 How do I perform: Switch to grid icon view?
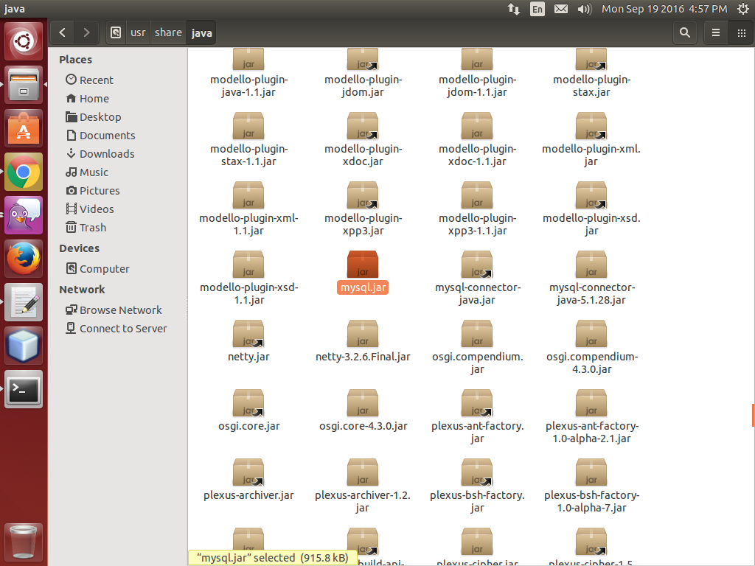coord(741,32)
